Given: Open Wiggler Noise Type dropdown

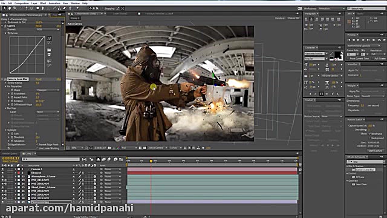Looking at the screenshot, I should coord(372,96).
